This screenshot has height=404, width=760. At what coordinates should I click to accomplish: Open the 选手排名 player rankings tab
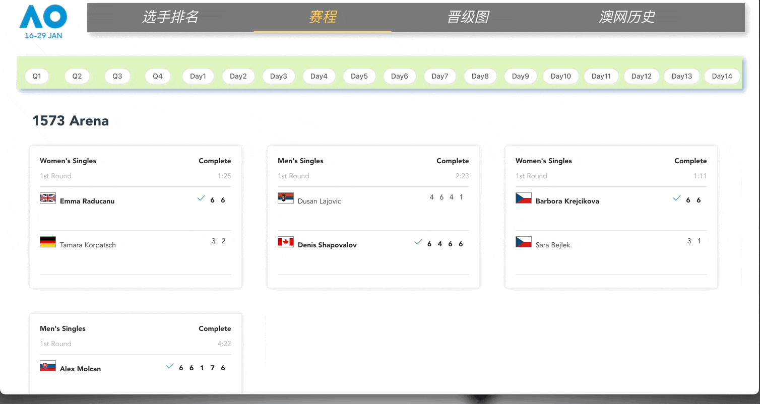point(170,17)
